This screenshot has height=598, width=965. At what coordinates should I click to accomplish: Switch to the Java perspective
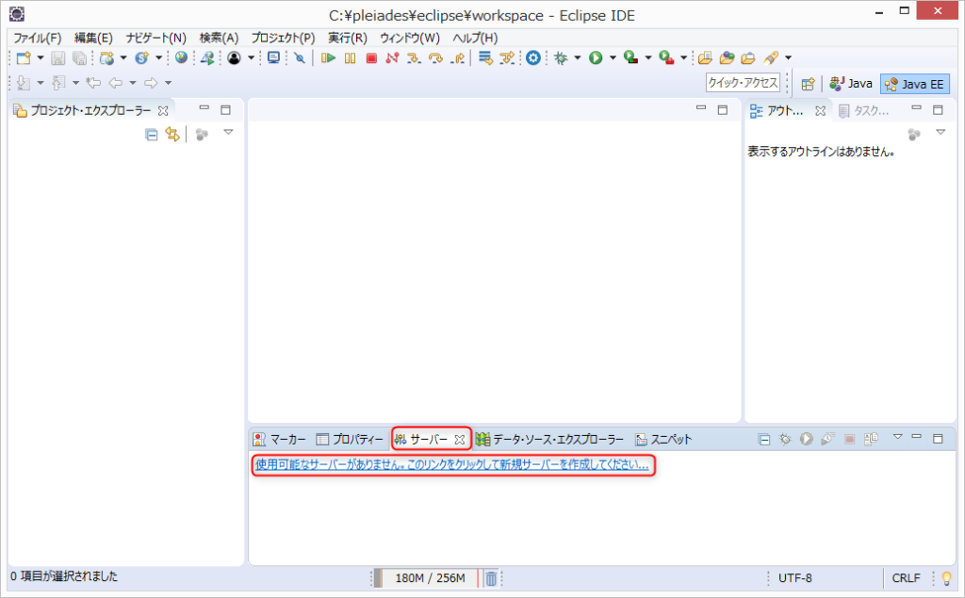(851, 84)
